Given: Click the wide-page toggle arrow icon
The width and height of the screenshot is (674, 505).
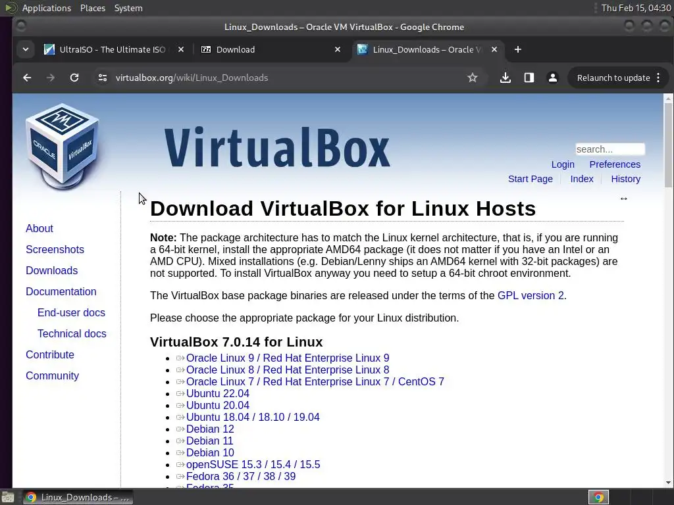Looking at the screenshot, I should point(624,199).
